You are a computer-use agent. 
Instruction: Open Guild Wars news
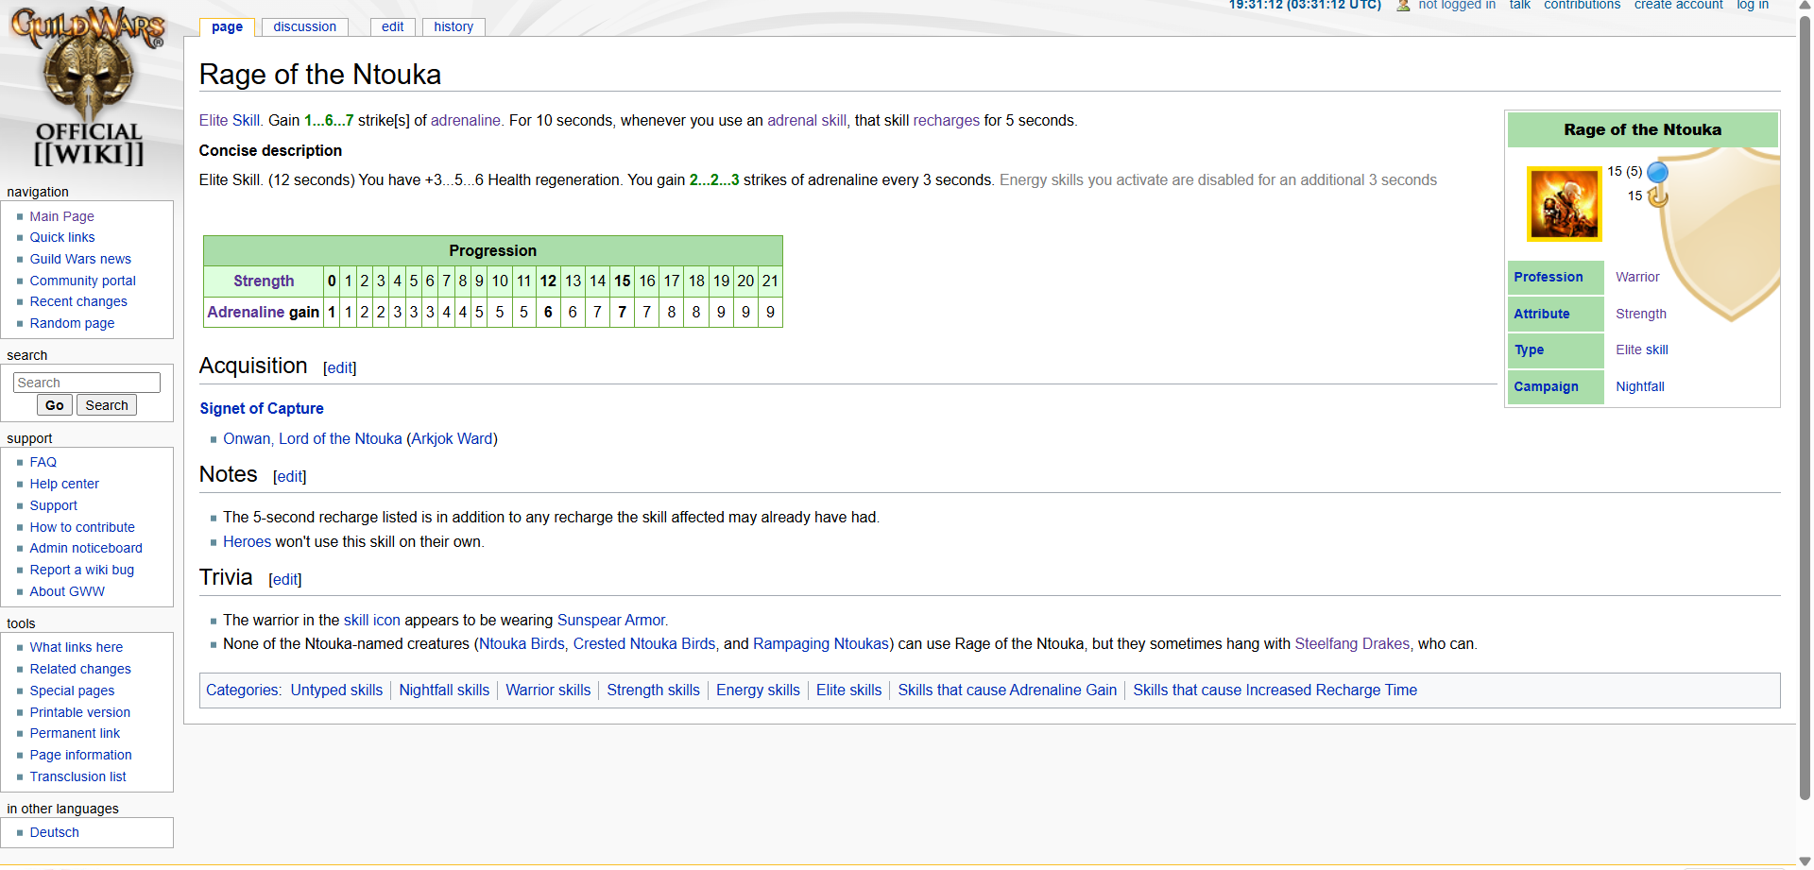tap(80, 259)
